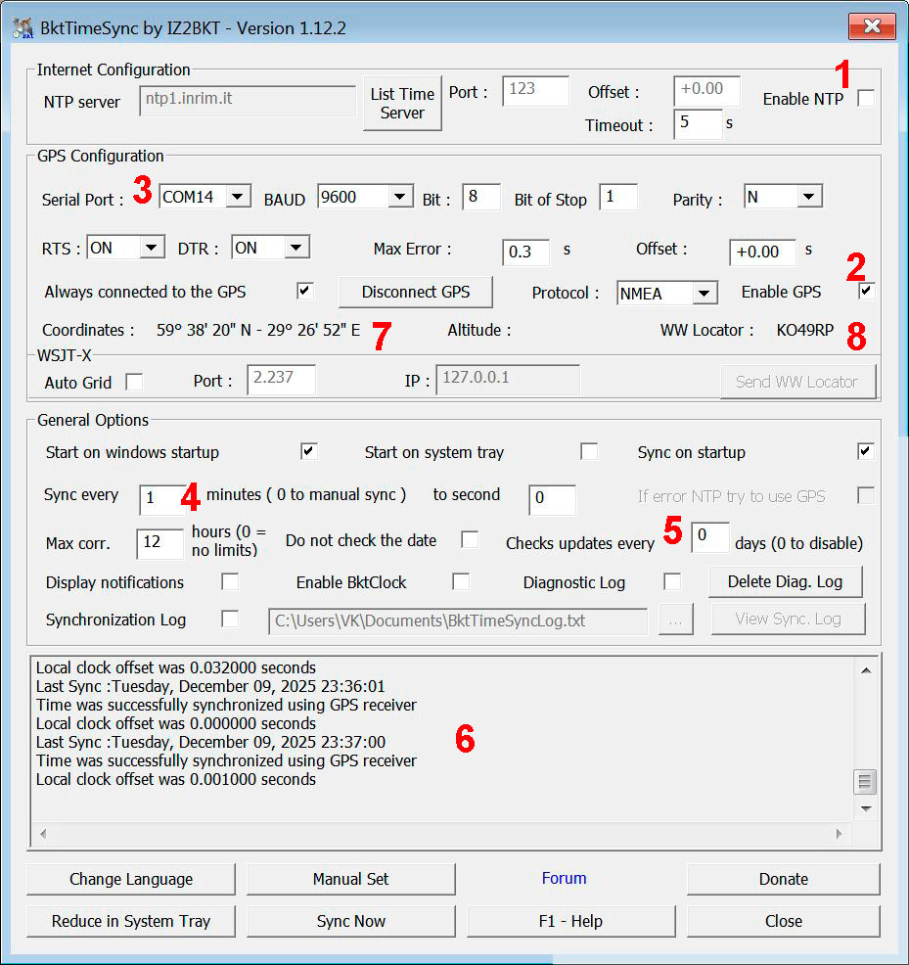Click the List Time Server button

(402, 103)
